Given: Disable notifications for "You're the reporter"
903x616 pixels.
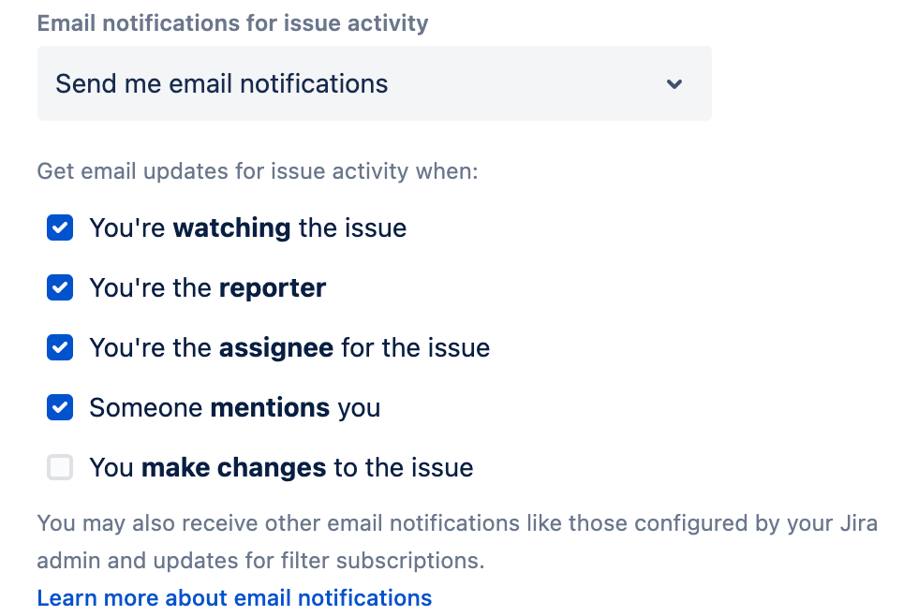Looking at the screenshot, I should pos(59,287).
